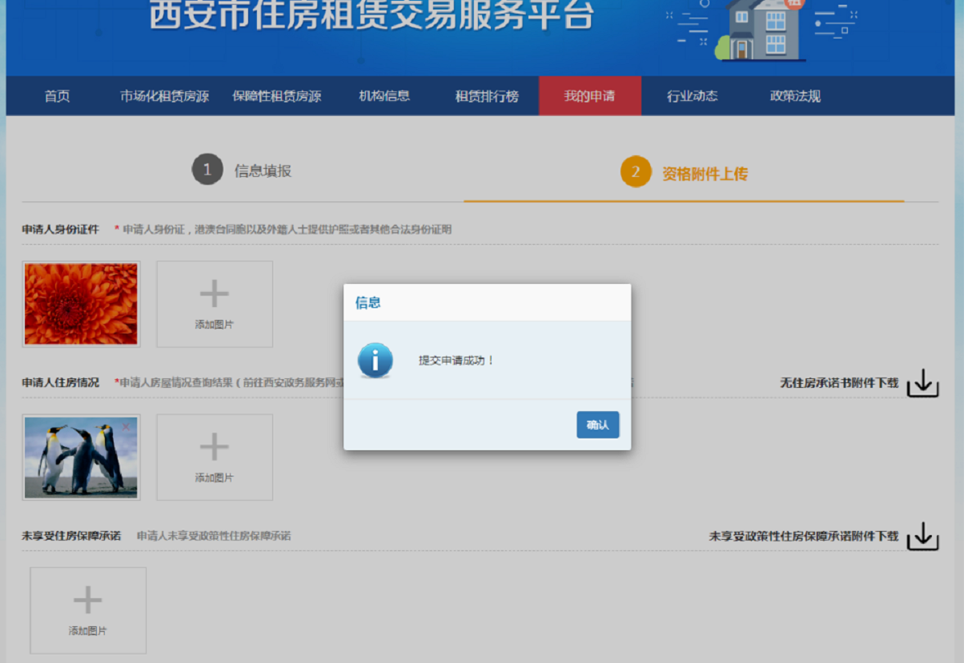The width and height of the screenshot is (980, 663).
Task: Navigate to 行业动态
Action: point(693,97)
